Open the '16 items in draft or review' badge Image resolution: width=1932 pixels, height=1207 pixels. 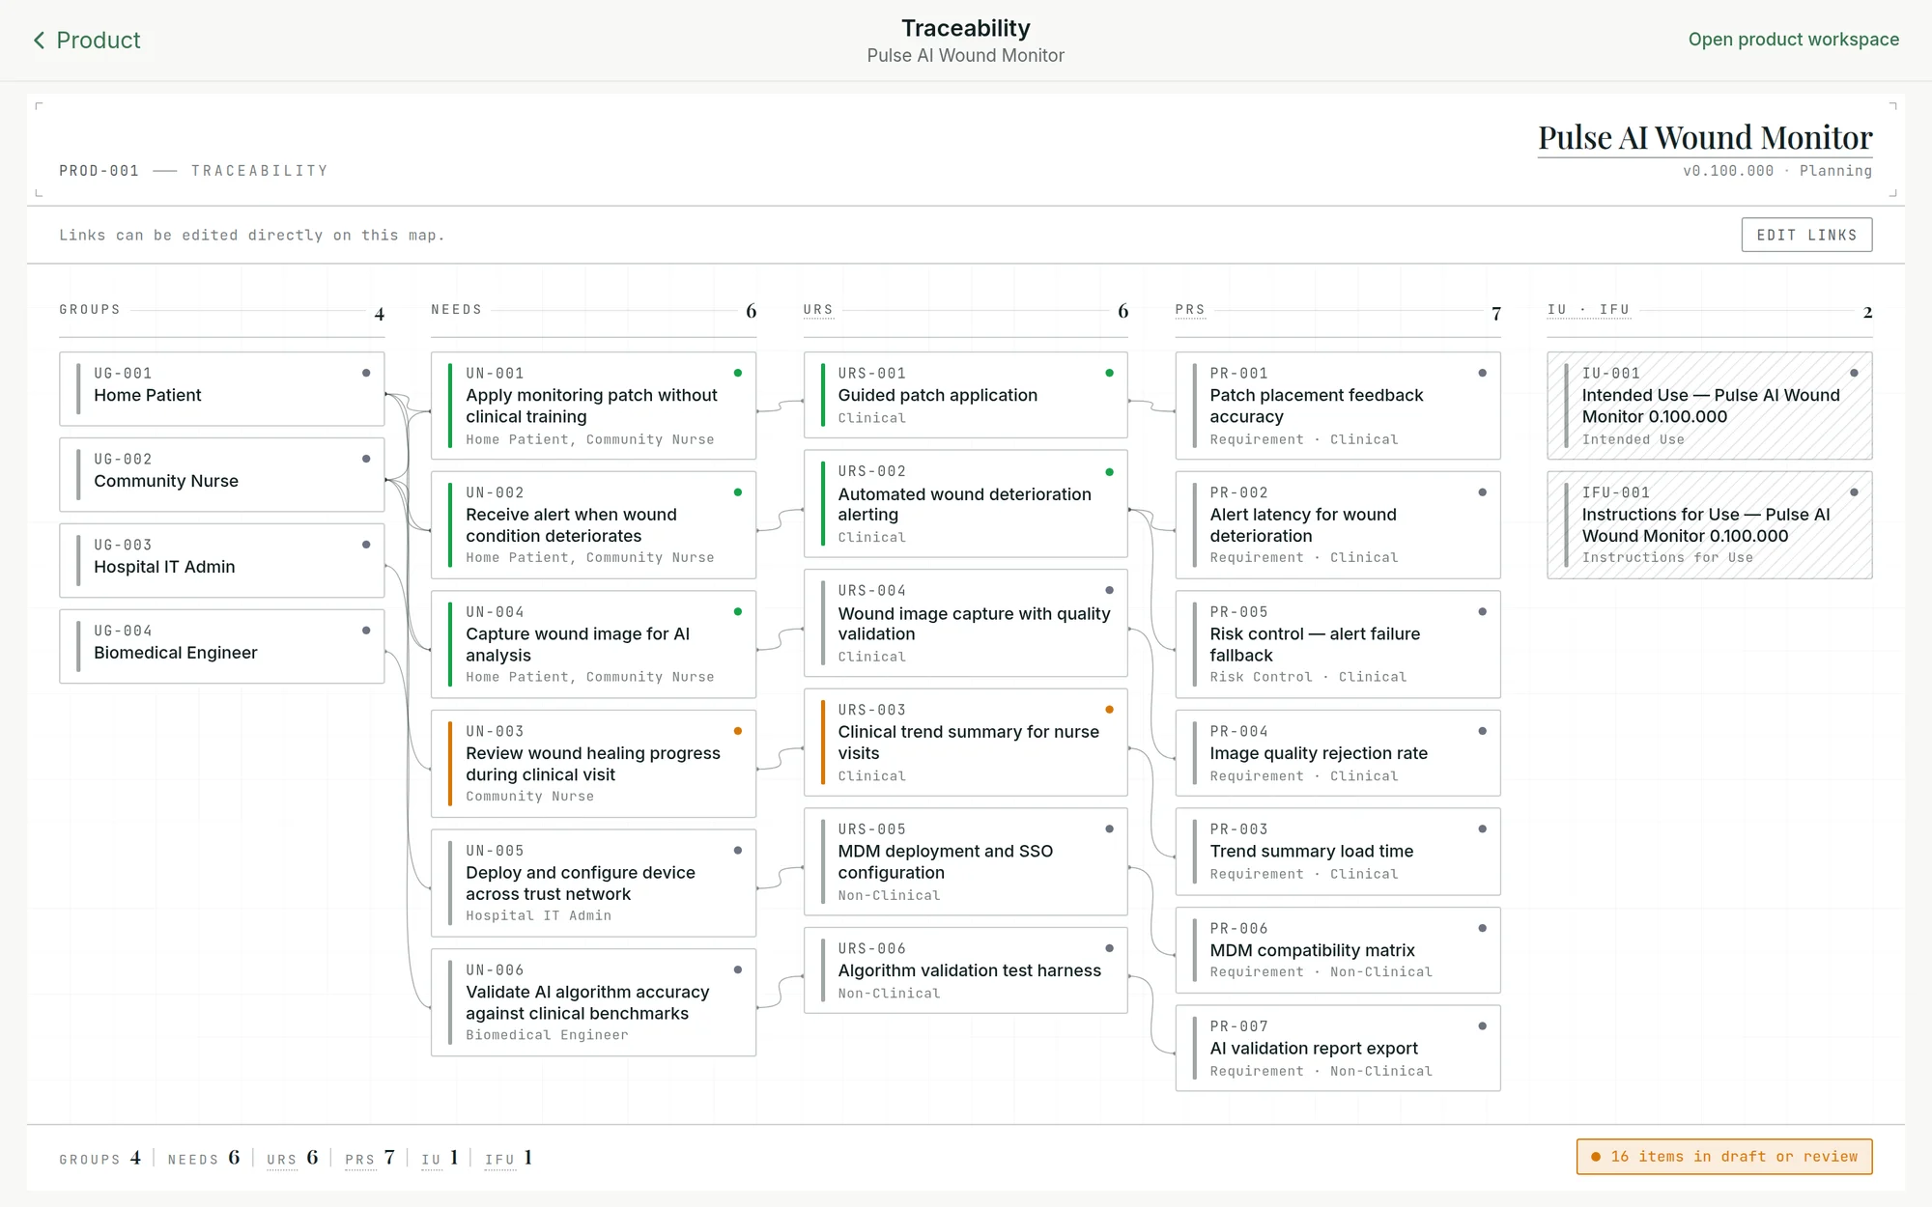pyautogui.click(x=1724, y=1157)
